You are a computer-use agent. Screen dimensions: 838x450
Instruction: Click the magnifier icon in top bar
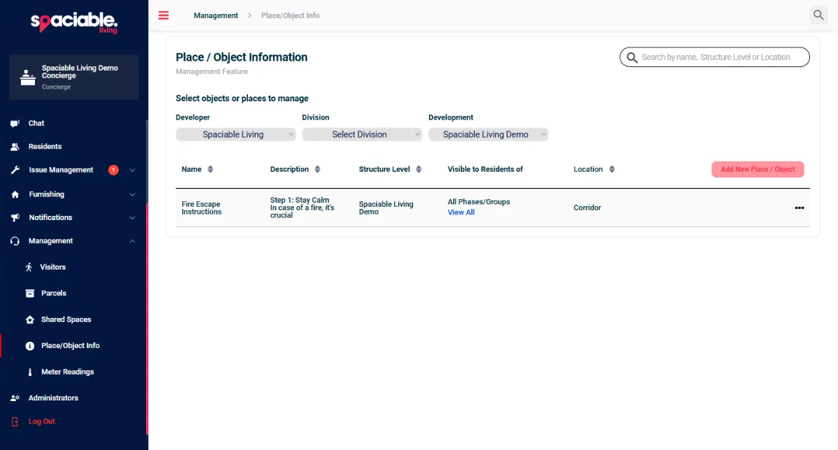point(818,15)
